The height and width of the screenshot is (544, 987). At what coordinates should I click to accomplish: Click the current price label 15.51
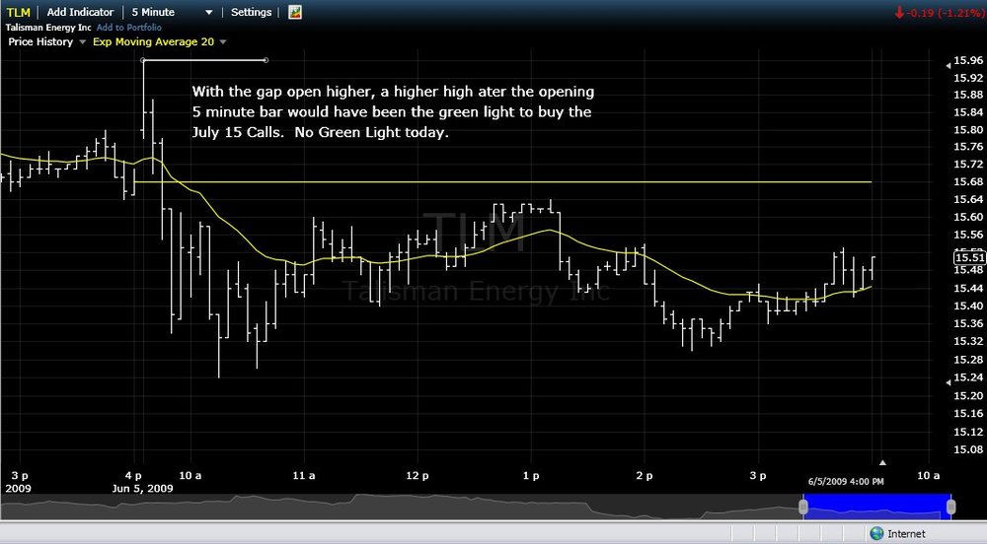969,257
